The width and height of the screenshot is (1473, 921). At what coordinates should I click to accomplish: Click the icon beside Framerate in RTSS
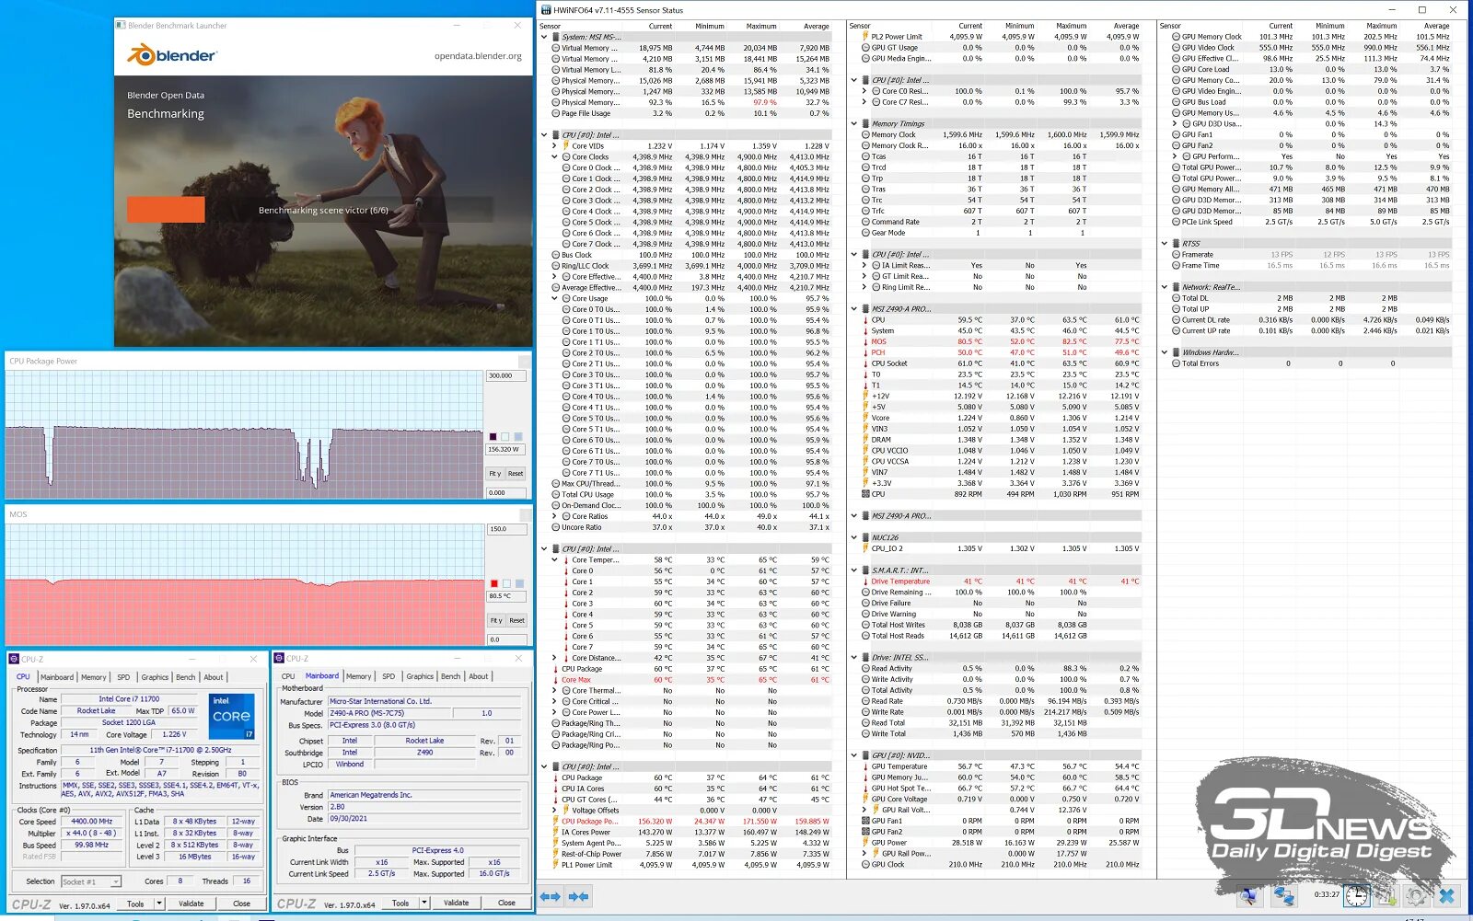[x=1176, y=255]
